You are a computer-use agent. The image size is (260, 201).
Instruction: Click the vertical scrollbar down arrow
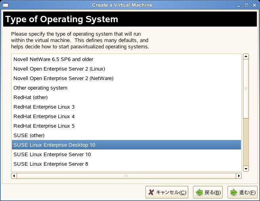246,169
